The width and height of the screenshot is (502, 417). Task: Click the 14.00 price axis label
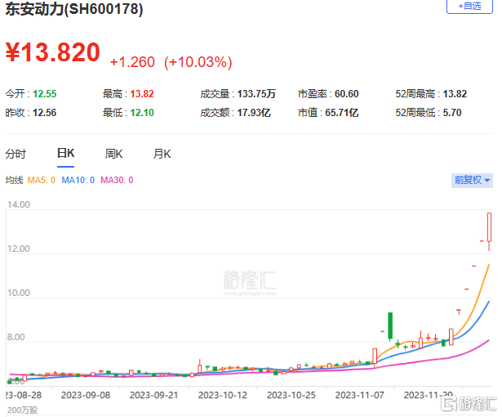(19, 204)
